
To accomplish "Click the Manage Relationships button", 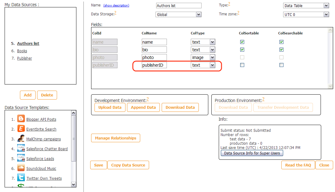I will [x=115, y=138].
